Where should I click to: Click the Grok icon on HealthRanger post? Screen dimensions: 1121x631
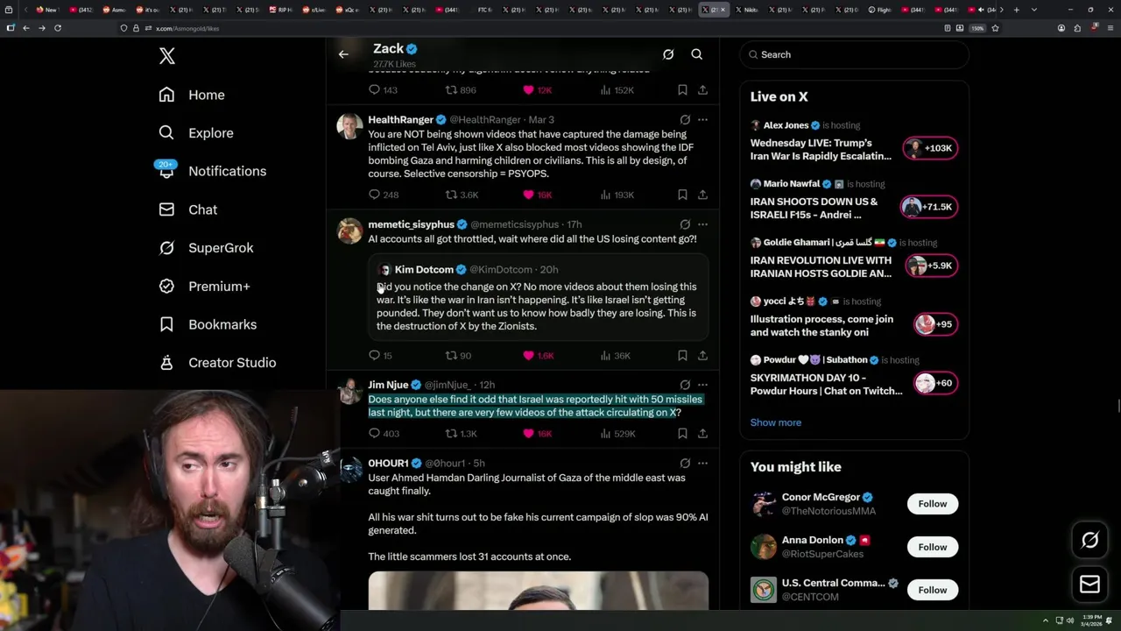685,120
